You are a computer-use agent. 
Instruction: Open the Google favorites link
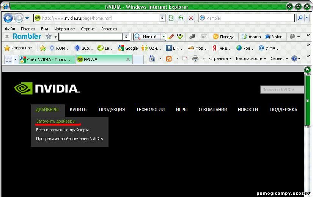(128, 48)
